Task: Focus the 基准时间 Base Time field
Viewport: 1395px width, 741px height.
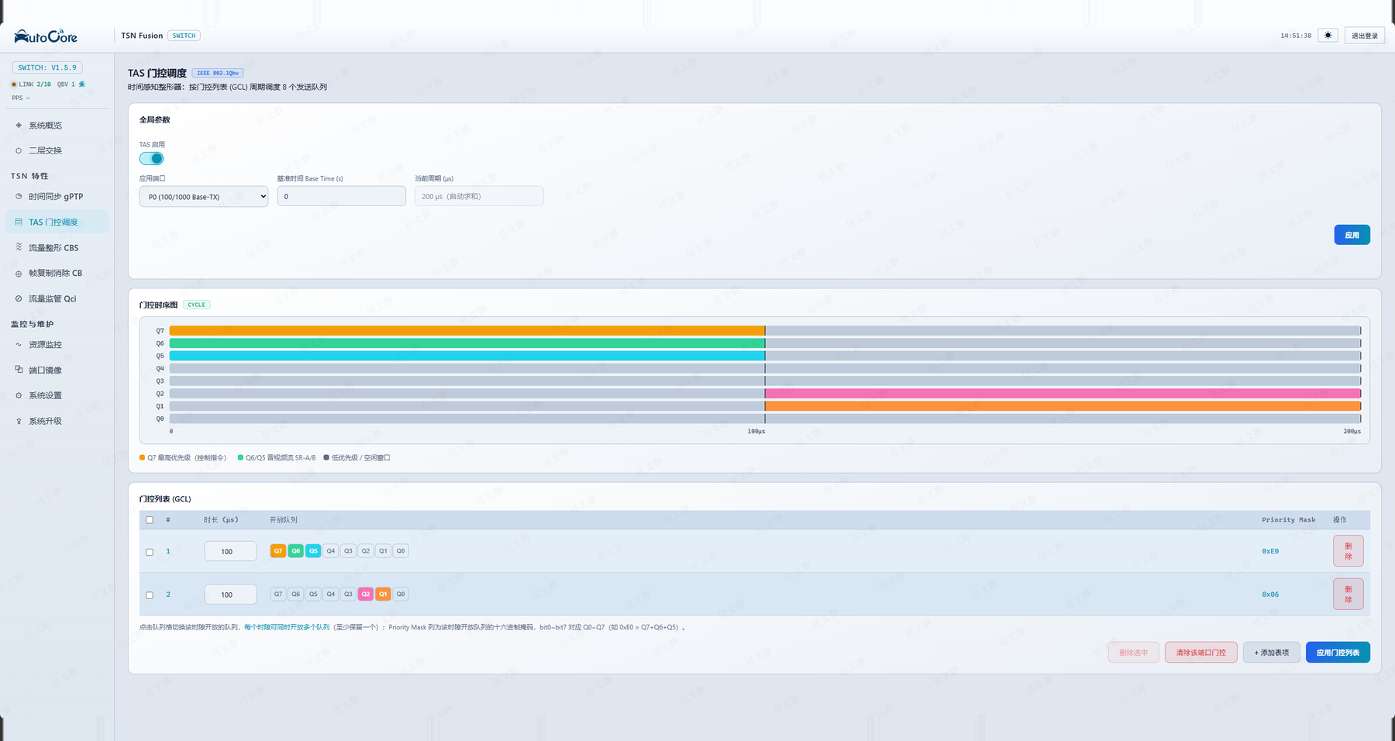Action: point(342,196)
